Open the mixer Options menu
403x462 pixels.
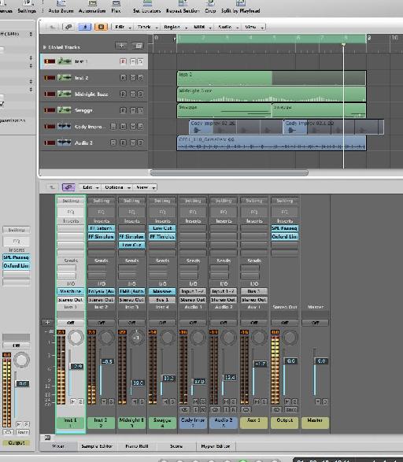click(x=116, y=187)
